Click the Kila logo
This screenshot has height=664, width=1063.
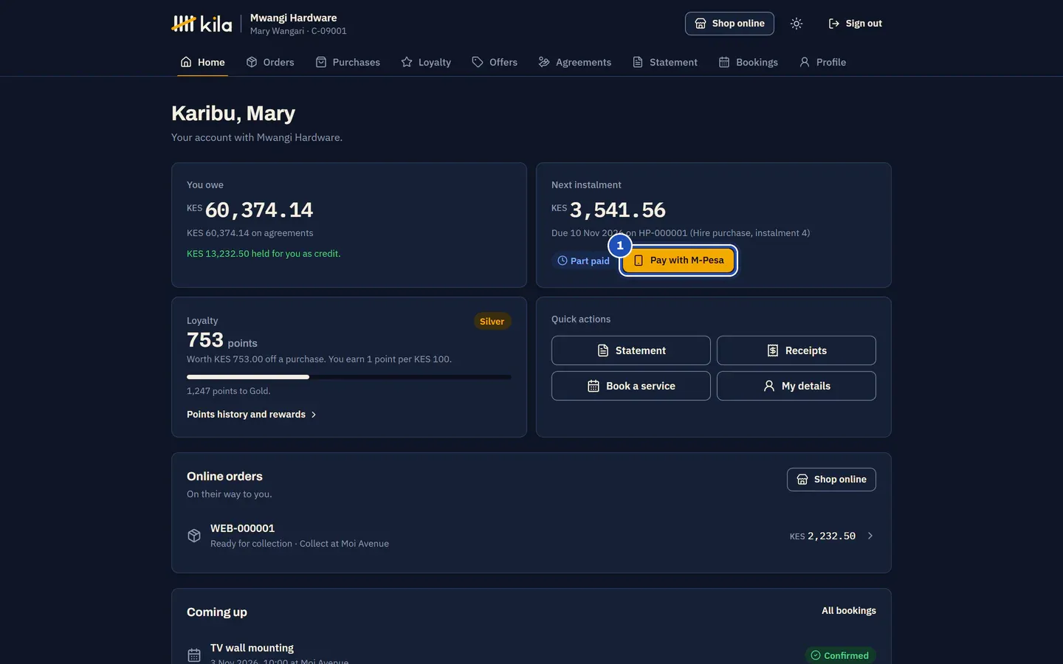[x=202, y=24]
